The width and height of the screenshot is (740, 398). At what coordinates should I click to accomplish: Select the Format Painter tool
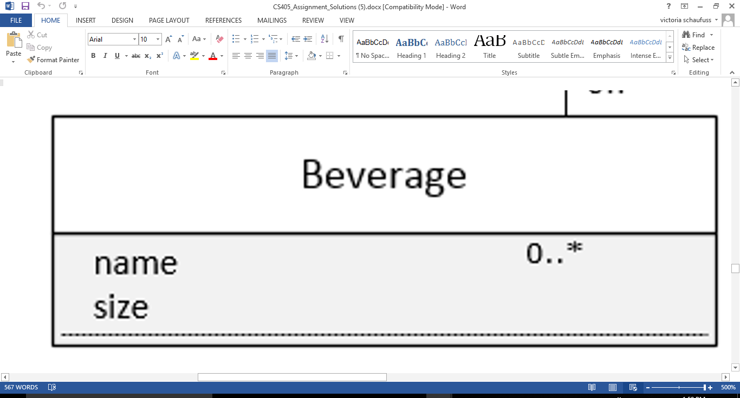pyautogui.click(x=53, y=60)
